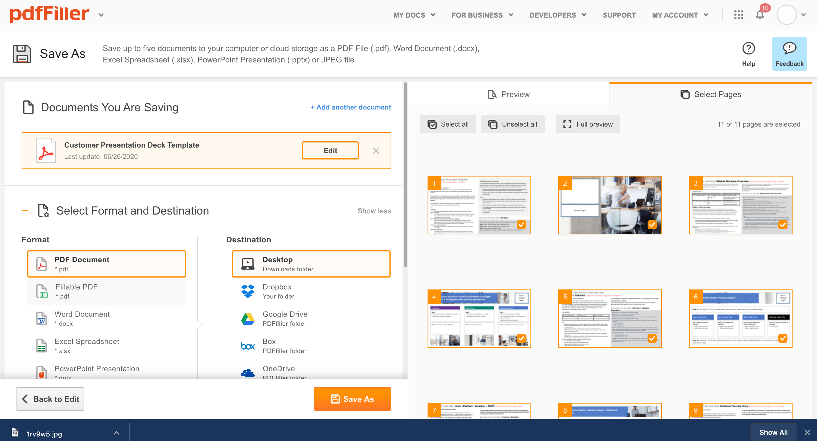Click the Save As floppy disk header icon
The image size is (817, 441).
click(22, 54)
